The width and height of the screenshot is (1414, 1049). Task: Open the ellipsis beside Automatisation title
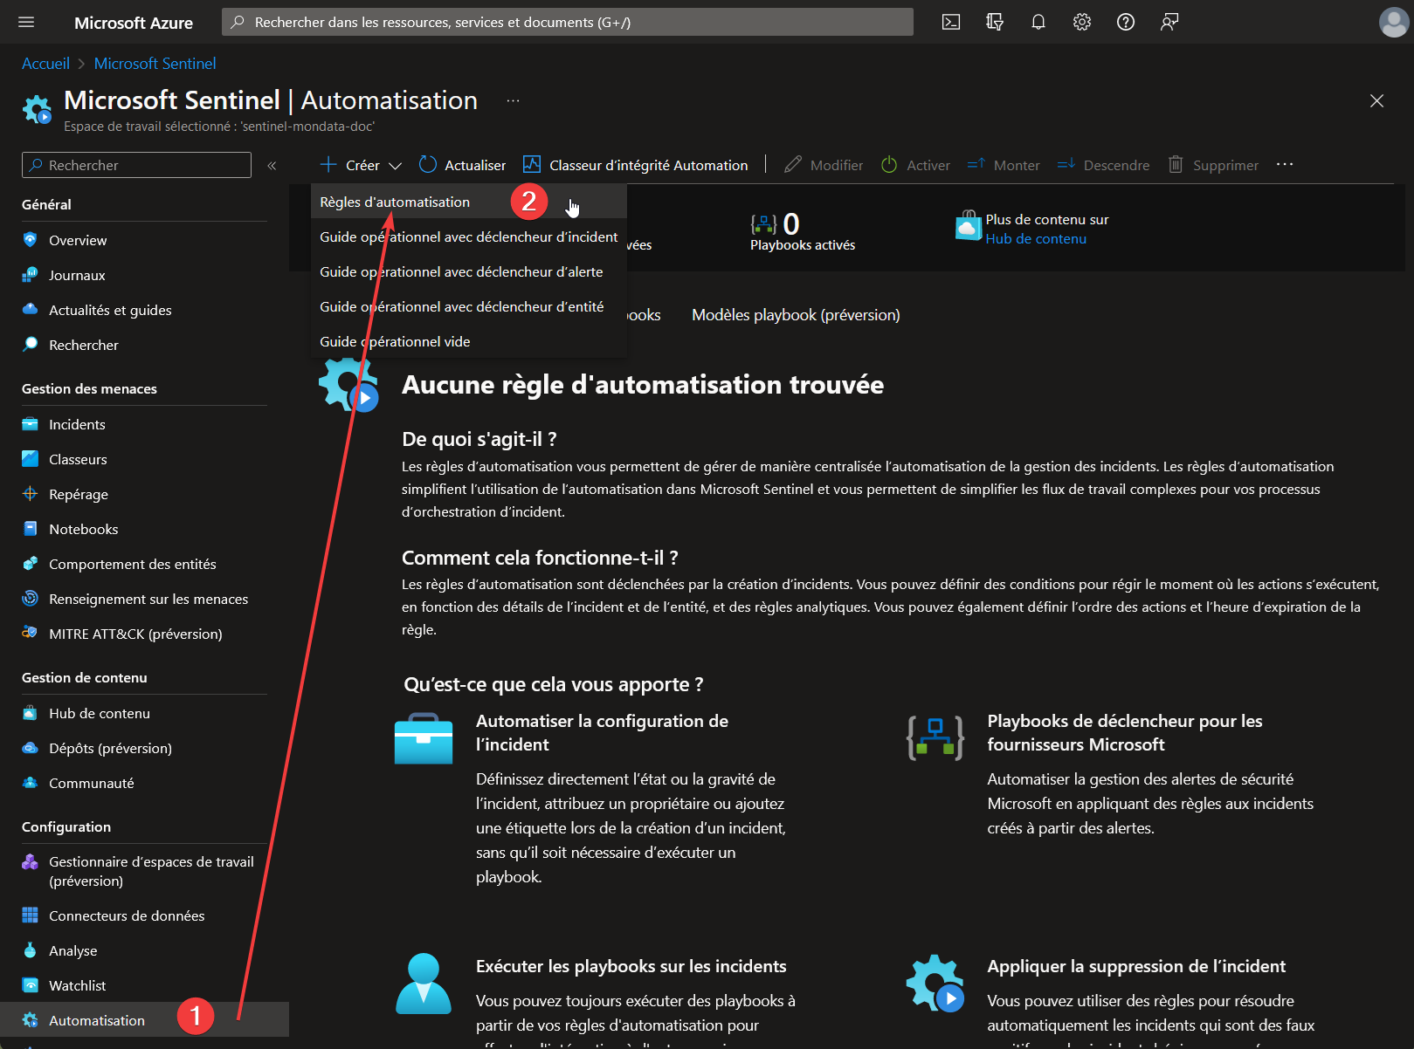coord(513,101)
